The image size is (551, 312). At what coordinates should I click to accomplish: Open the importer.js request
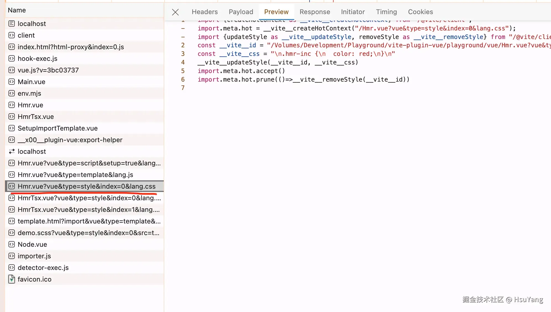[84, 256]
